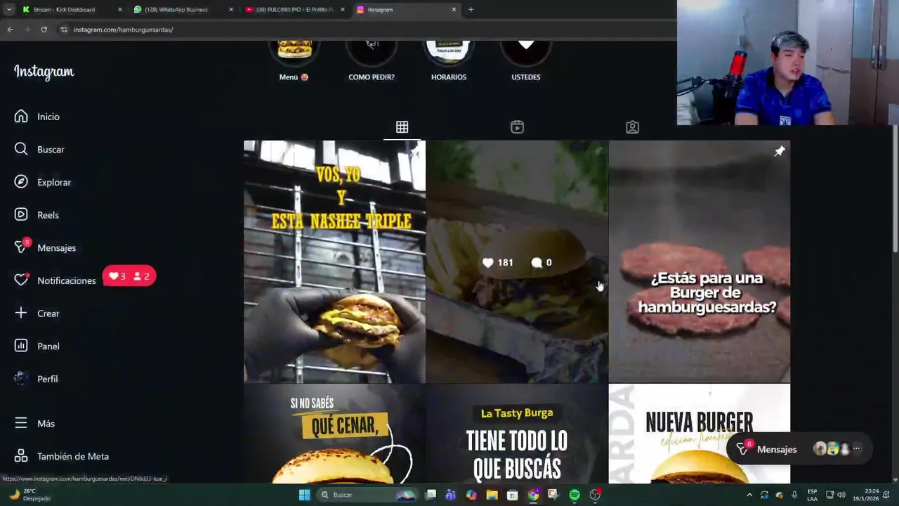This screenshot has height=506, width=899.
Task: Open a new browser tab
Action: (x=471, y=10)
